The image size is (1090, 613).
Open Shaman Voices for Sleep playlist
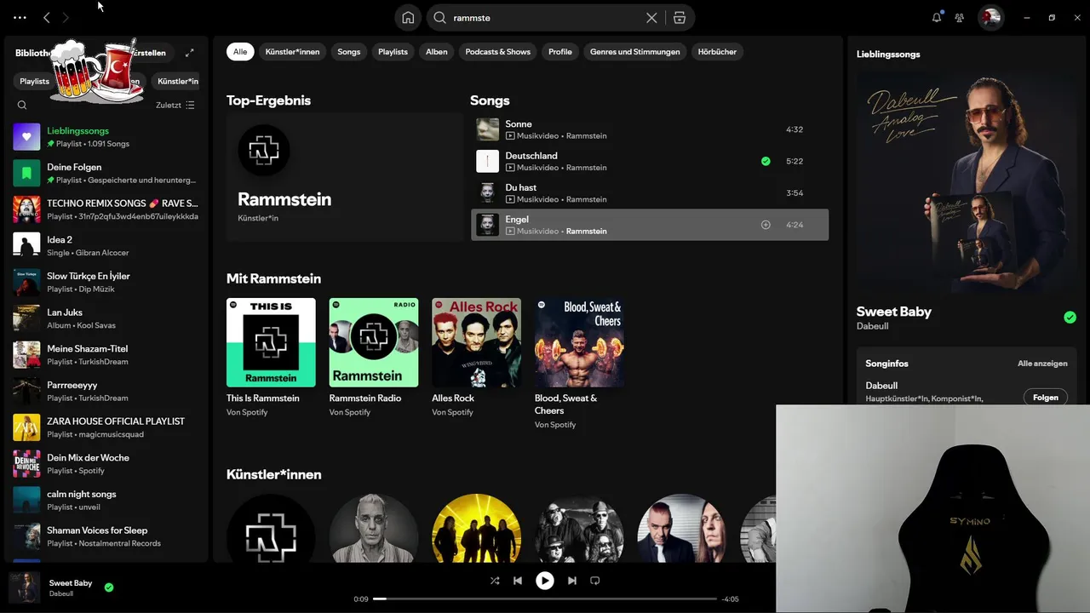[x=106, y=536]
